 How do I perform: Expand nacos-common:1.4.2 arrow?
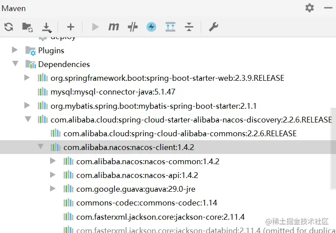click(x=53, y=161)
